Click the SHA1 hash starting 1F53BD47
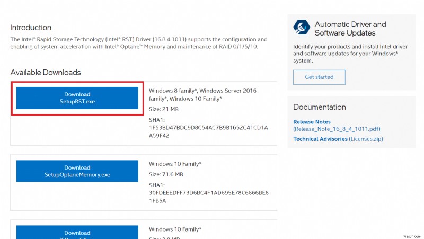Image resolution: width=424 pixels, height=239 pixels. tap(208, 131)
